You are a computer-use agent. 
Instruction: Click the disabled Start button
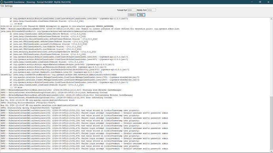[132, 15]
